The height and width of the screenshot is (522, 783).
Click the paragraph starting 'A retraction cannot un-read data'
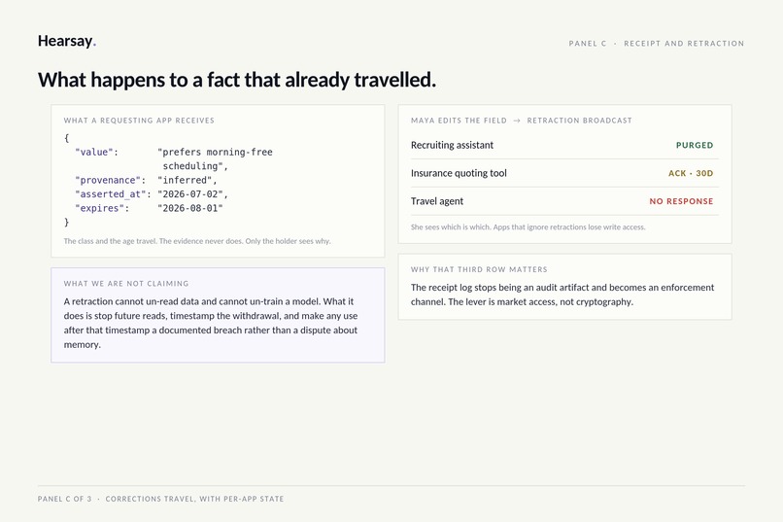[x=211, y=323]
